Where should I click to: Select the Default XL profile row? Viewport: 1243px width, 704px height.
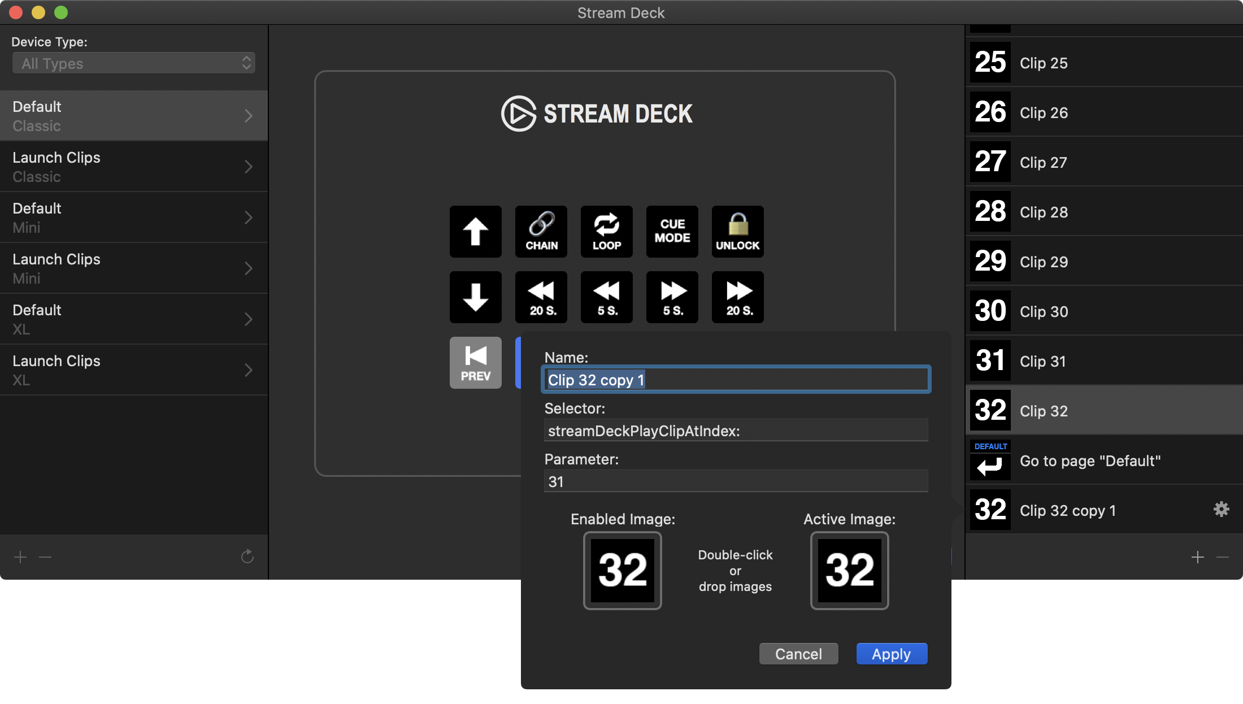tap(134, 319)
